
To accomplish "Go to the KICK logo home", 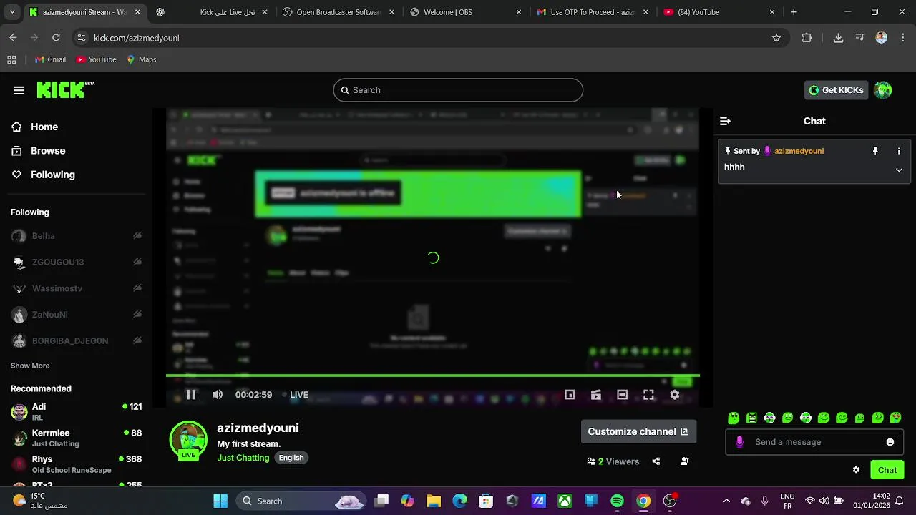I will (65, 89).
